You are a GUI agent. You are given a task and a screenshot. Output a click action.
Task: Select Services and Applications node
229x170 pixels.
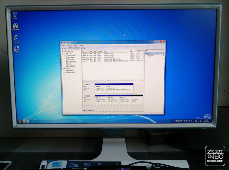point(71,72)
